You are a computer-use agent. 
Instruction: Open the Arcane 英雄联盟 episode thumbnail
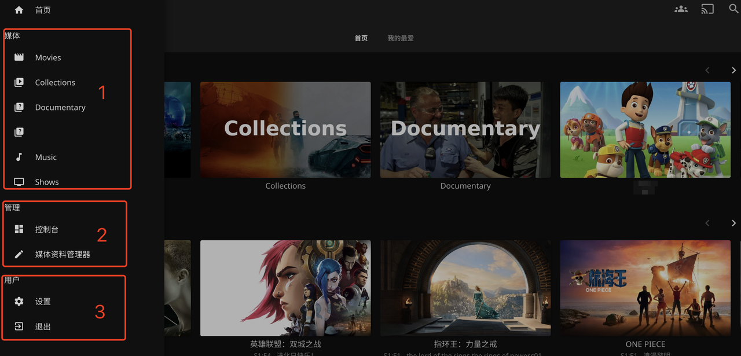pyautogui.click(x=285, y=288)
